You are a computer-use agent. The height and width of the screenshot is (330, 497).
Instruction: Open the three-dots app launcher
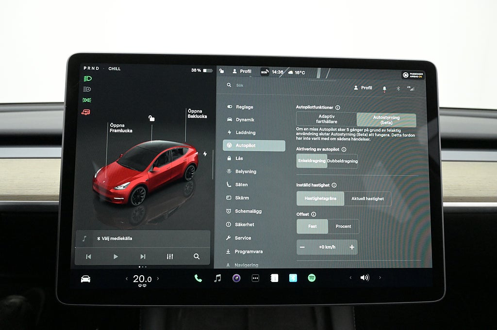[x=255, y=278]
